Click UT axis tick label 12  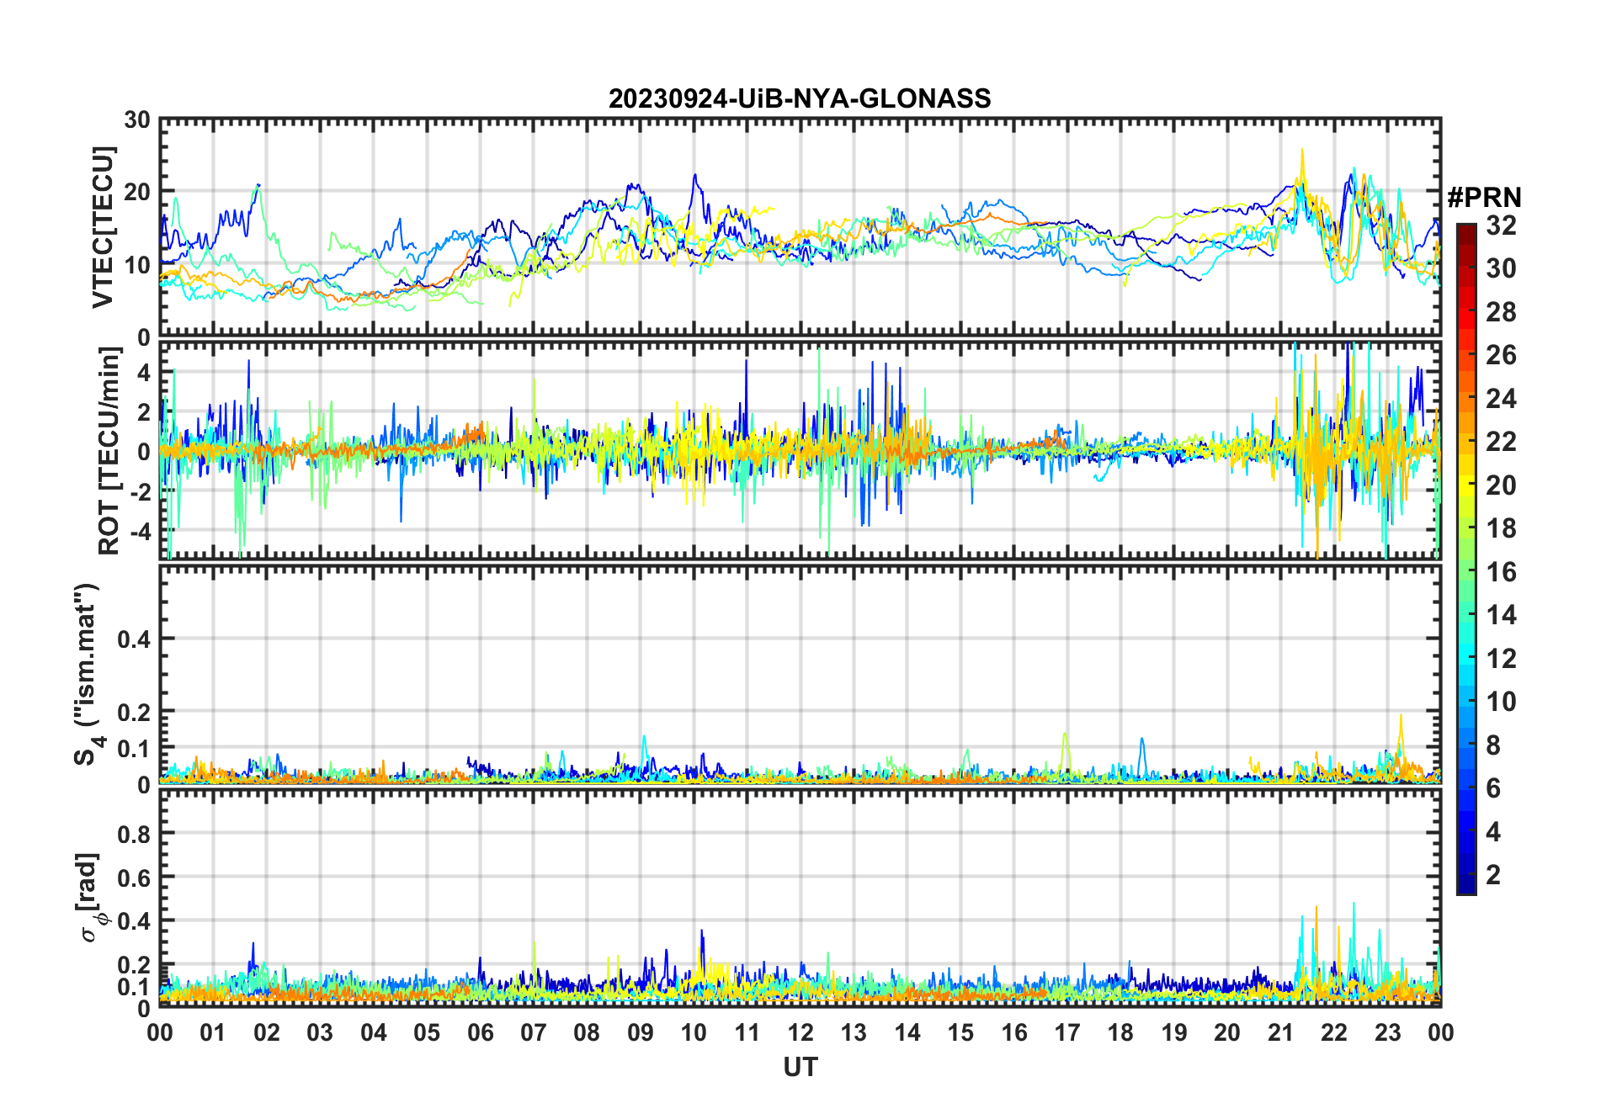tap(800, 1032)
